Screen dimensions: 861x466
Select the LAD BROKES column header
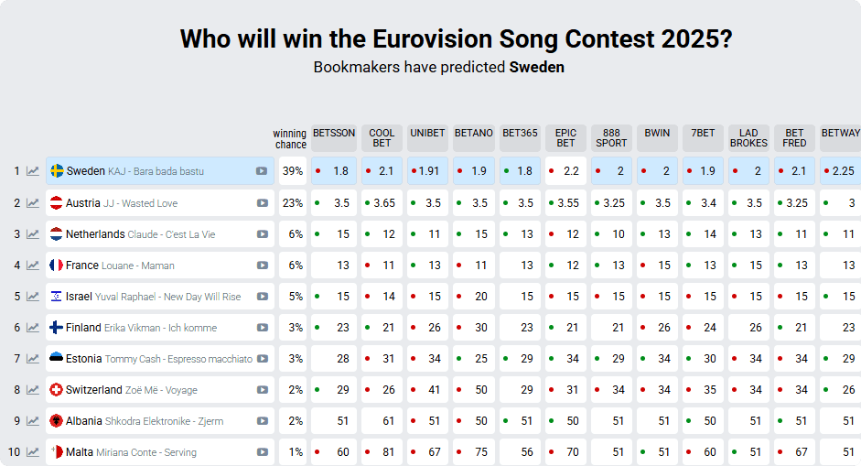[x=749, y=138]
